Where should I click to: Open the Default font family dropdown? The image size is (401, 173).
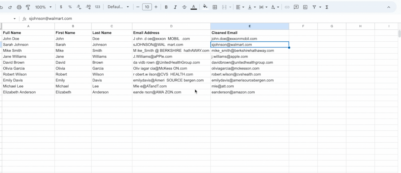coord(118,7)
